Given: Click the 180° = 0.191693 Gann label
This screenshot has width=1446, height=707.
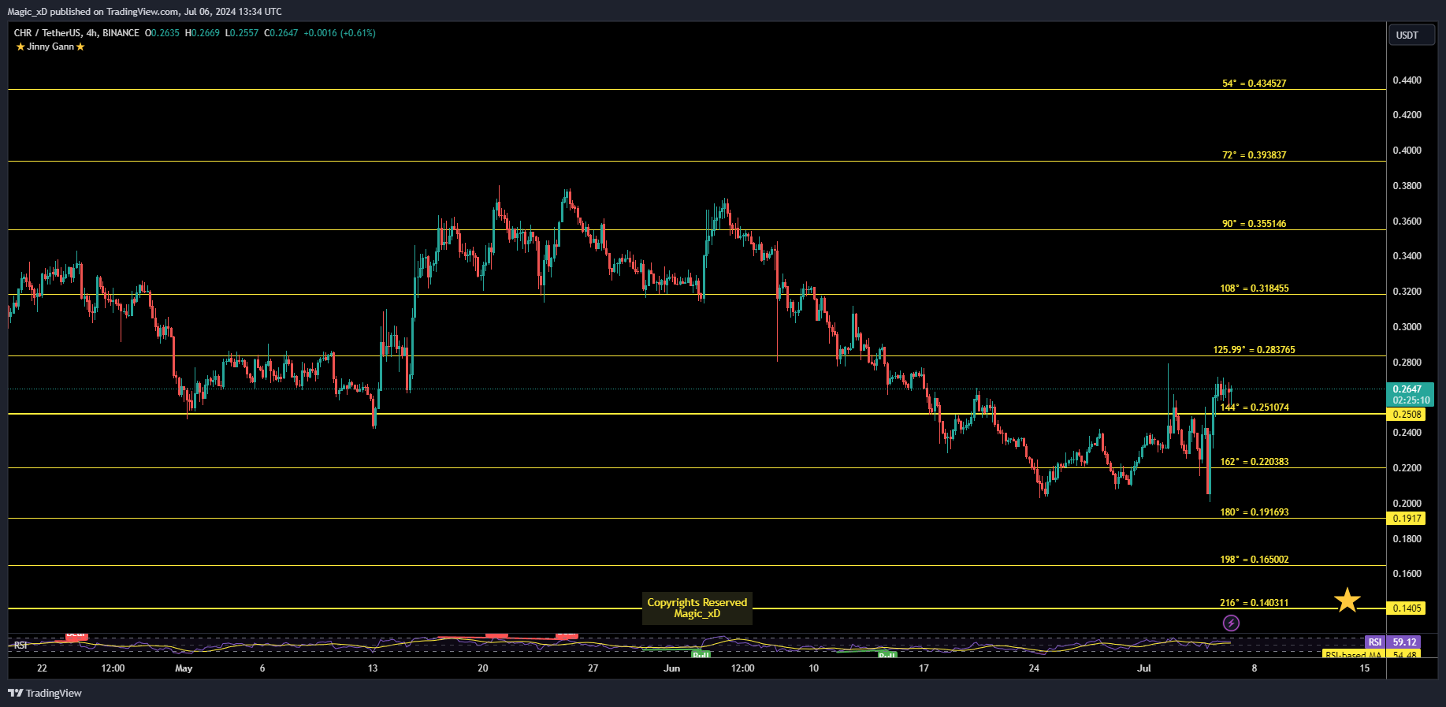Looking at the screenshot, I should (x=1255, y=512).
